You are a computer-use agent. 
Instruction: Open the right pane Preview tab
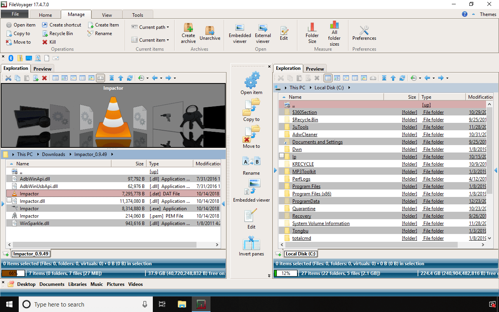pos(315,69)
